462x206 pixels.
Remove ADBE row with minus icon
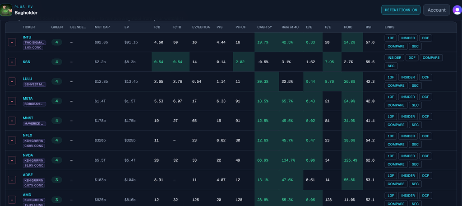click(x=12, y=180)
